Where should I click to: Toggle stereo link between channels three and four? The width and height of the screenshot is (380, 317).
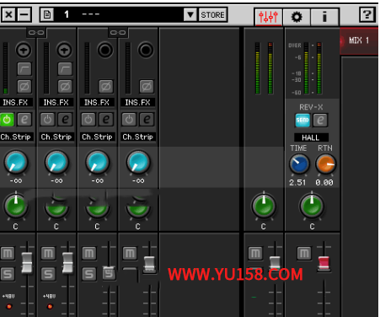pos(118,33)
